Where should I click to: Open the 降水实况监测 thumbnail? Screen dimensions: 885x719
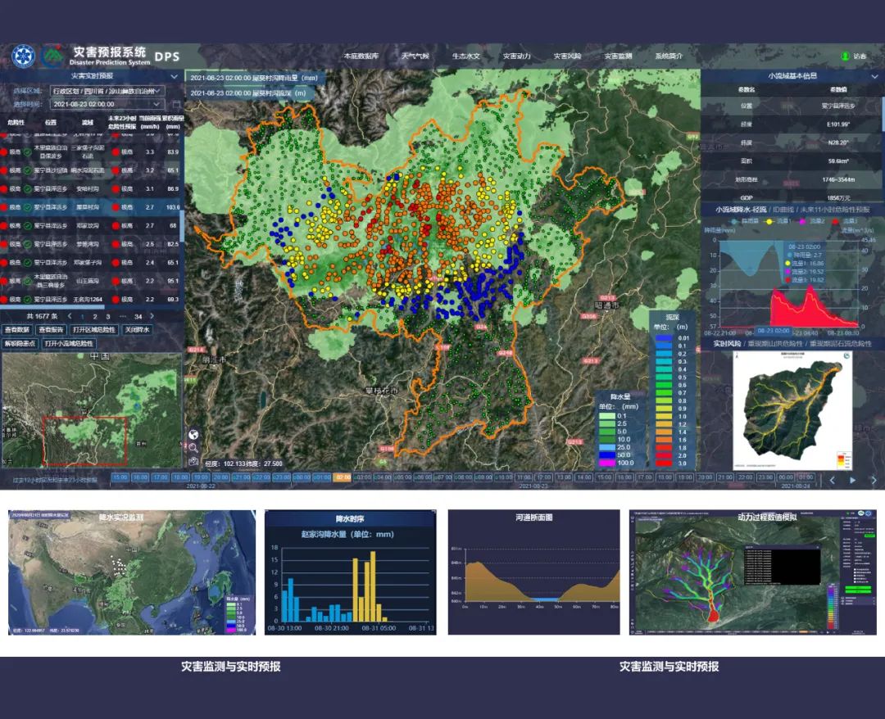pos(131,572)
